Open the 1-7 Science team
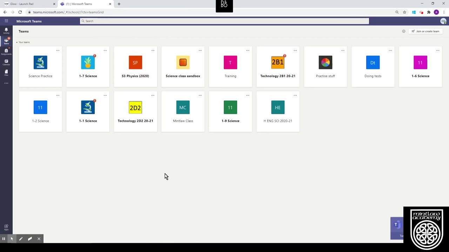The width and height of the screenshot is (449, 252). pos(88,66)
